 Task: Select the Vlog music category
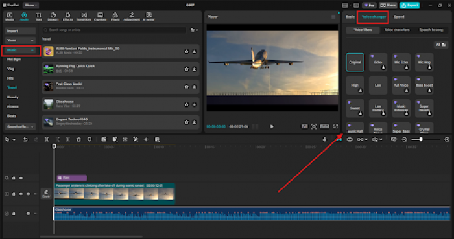click(11, 69)
